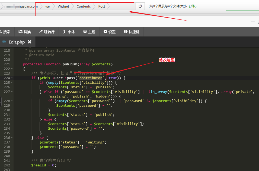259x171 pixels.
Task: Open the 设置 editor settings
Action: (x=110, y=32)
